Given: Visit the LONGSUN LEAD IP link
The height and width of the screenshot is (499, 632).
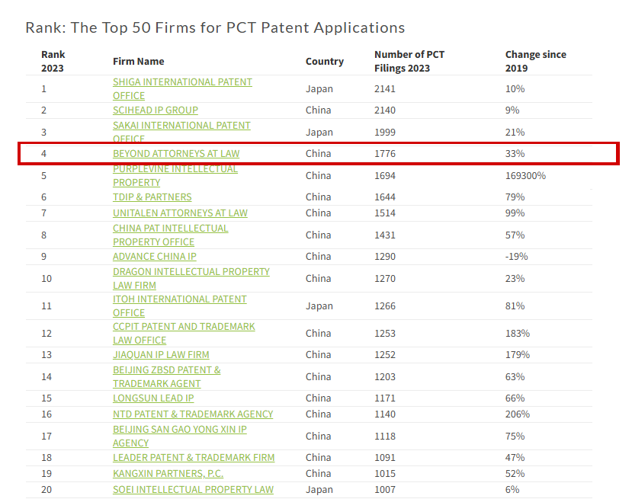Looking at the screenshot, I should click(x=153, y=398).
